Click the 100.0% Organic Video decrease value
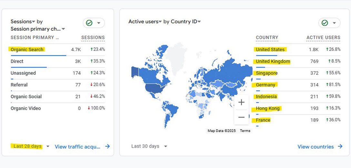Viewport: 351px width, 168px height. tap(96, 108)
